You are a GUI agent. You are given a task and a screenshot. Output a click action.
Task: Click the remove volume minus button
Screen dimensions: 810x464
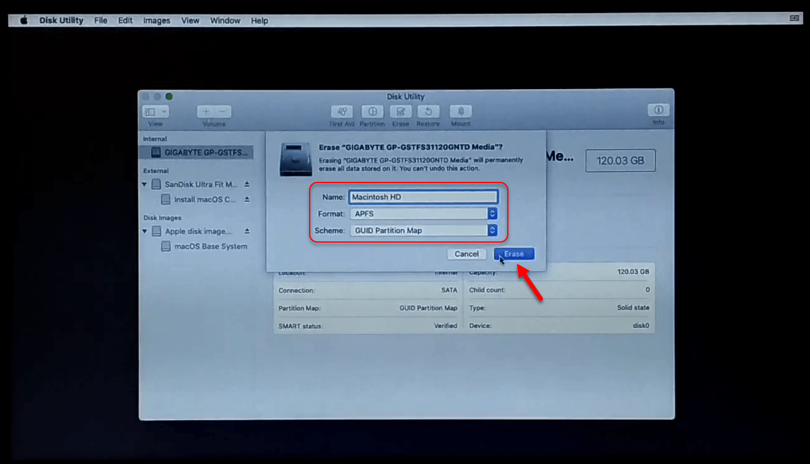(223, 112)
